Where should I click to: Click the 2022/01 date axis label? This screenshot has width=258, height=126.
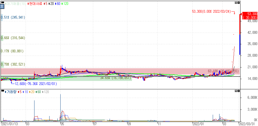[x=198, y=124]
